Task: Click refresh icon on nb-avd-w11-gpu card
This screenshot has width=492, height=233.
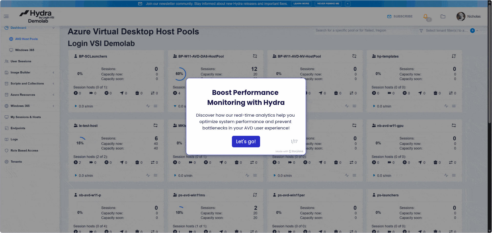Action: click(454, 126)
